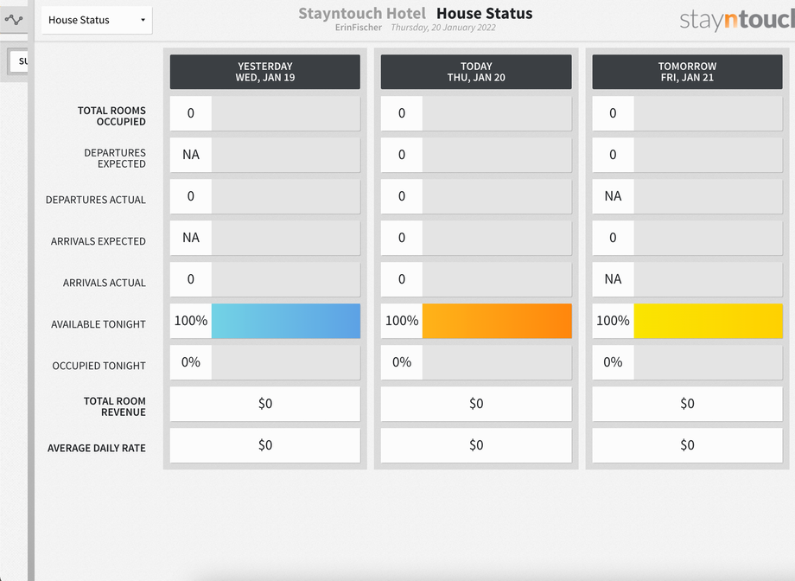
Task: Click the Arrivals Actual row label
Action: click(x=105, y=283)
